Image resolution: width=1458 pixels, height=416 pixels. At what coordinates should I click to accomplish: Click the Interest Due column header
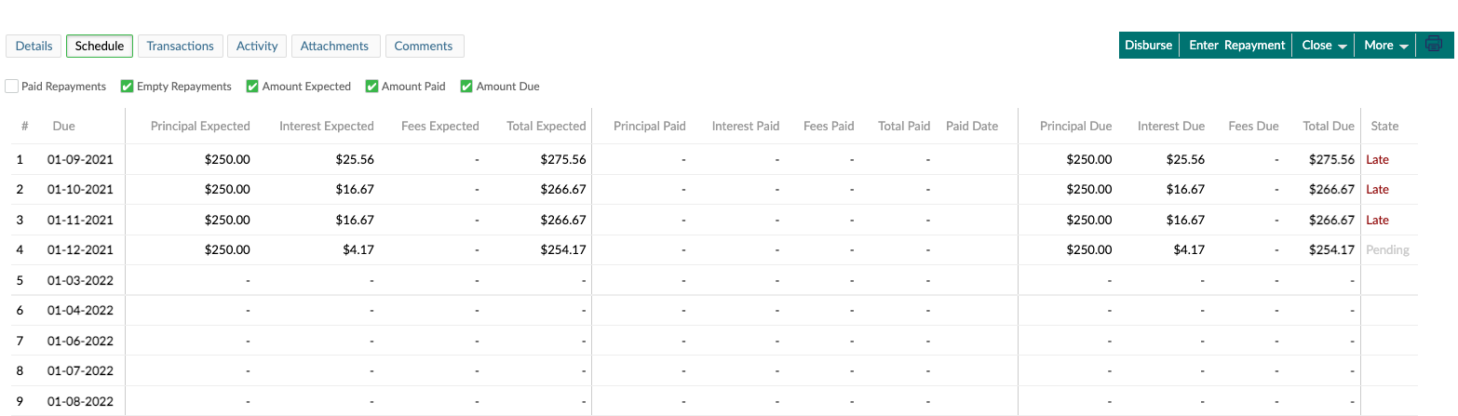click(1171, 127)
